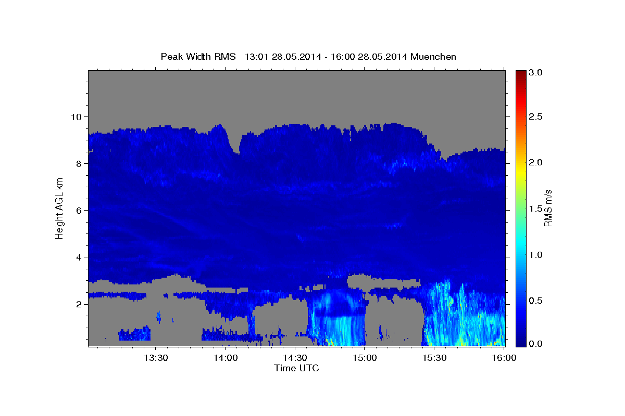This screenshot has width=625, height=416.
Task: Click the colorbar label '0.5'
Action: tap(535, 301)
